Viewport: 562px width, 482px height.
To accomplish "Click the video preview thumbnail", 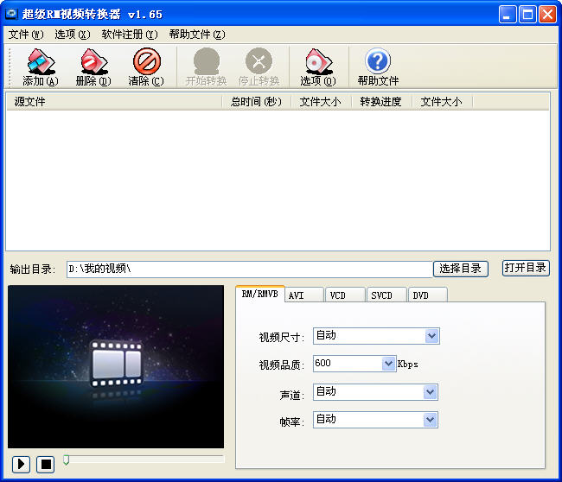I will (116, 367).
